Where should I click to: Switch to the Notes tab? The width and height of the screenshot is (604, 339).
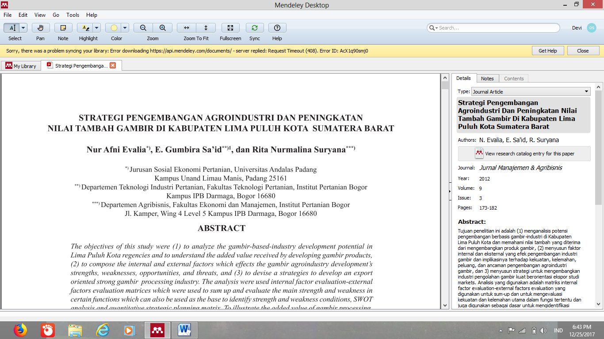coord(487,78)
